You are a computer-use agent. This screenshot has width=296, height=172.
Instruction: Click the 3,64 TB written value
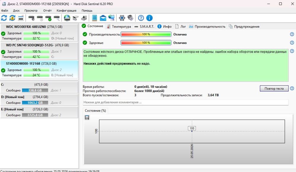(x=213, y=95)
